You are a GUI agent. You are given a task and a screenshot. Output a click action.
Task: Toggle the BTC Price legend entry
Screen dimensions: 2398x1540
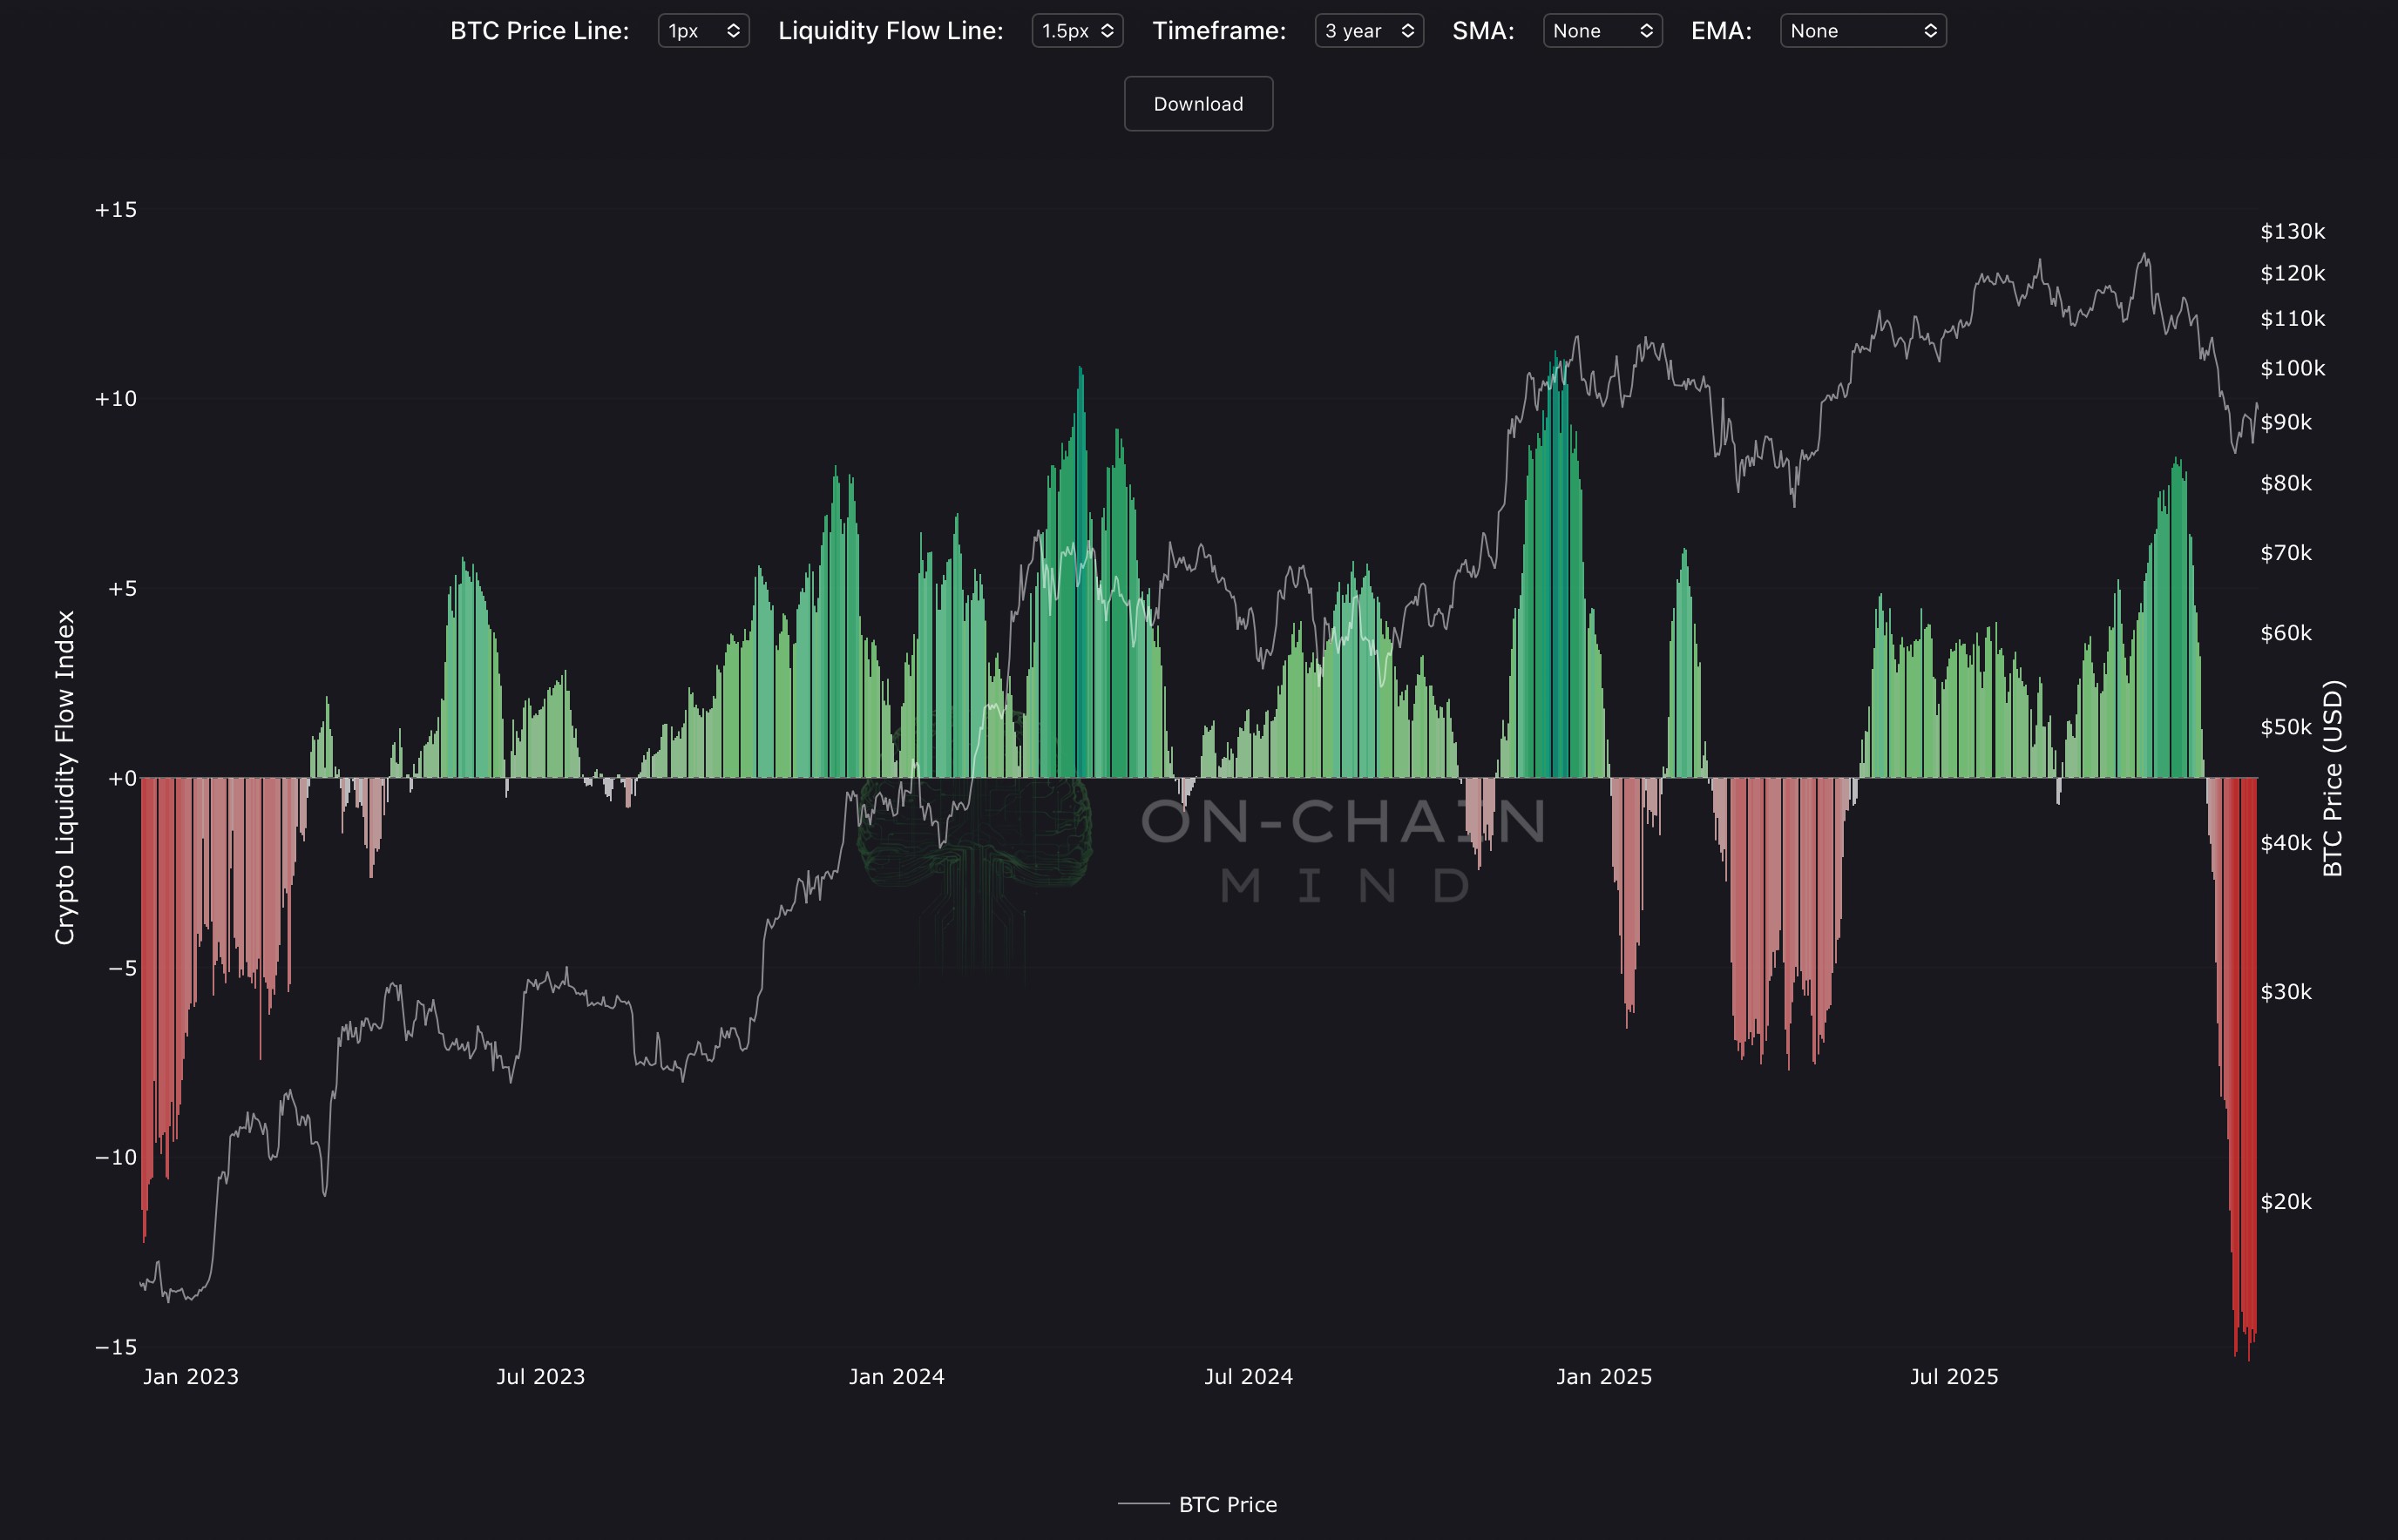[x=1227, y=1504]
